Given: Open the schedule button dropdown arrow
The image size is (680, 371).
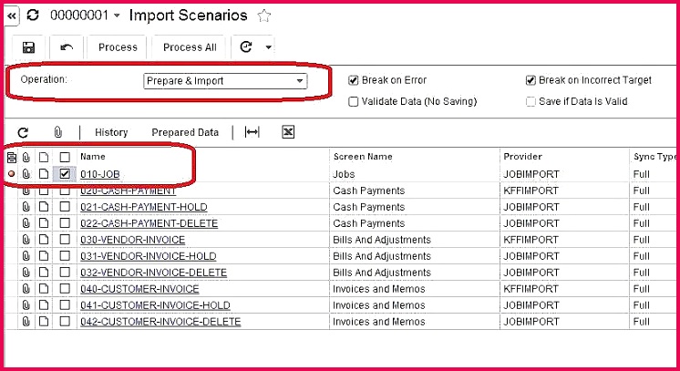Looking at the screenshot, I should click(268, 47).
